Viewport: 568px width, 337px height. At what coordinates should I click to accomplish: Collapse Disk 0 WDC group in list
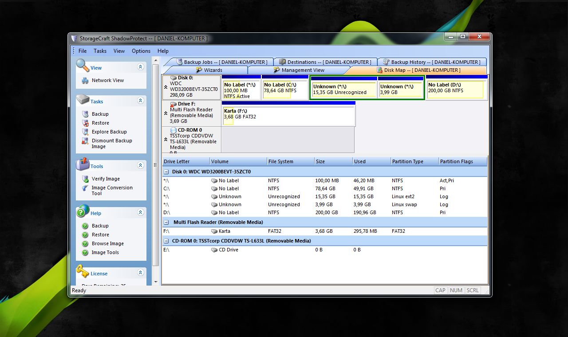click(x=166, y=172)
